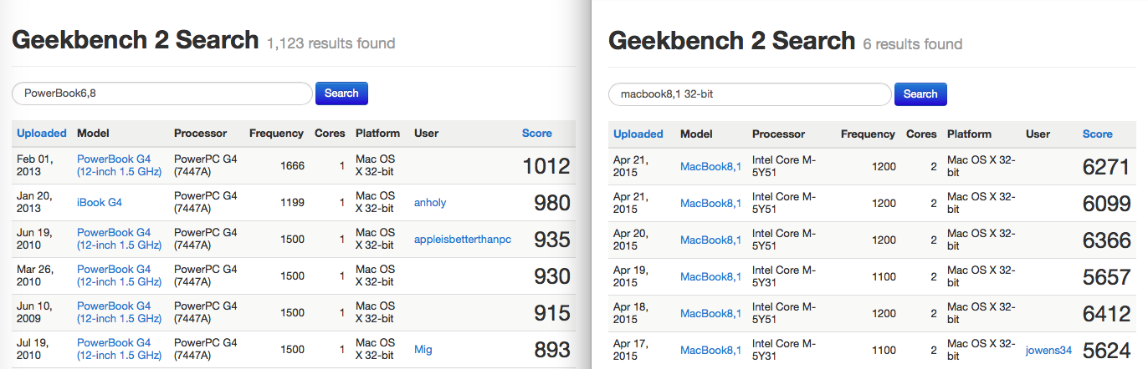Click Feb 01, 2013 upload date
1148x369 pixels.
(x=35, y=165)
